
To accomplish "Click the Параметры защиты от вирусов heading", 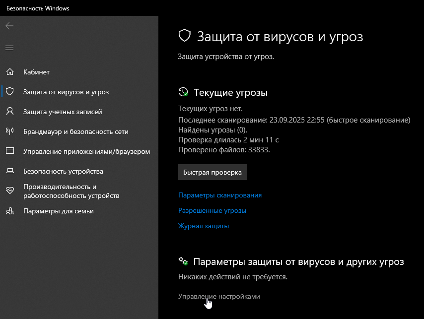I will (298, 261).
